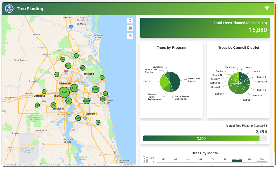
Task: Click the District 7 pie legend label
Action: (247, 100)
